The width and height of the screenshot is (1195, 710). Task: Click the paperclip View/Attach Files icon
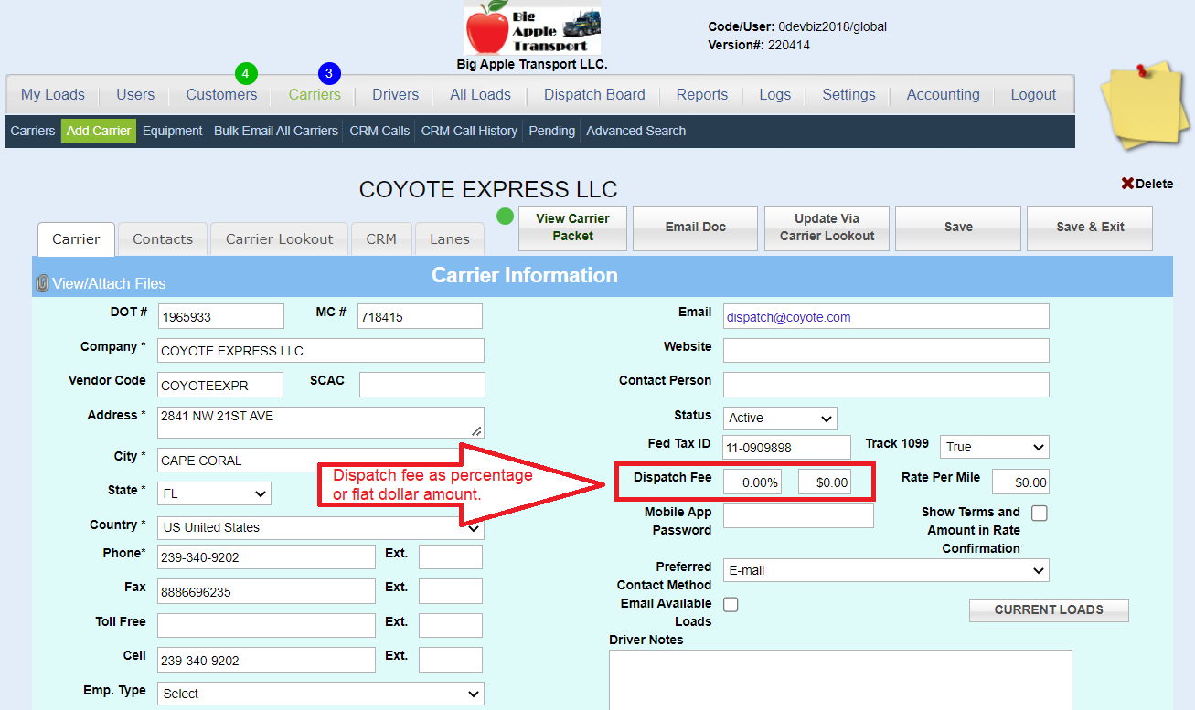42,283
